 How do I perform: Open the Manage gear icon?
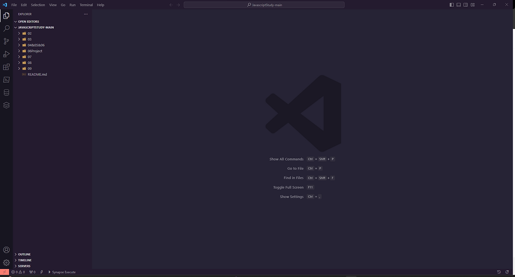6,263
